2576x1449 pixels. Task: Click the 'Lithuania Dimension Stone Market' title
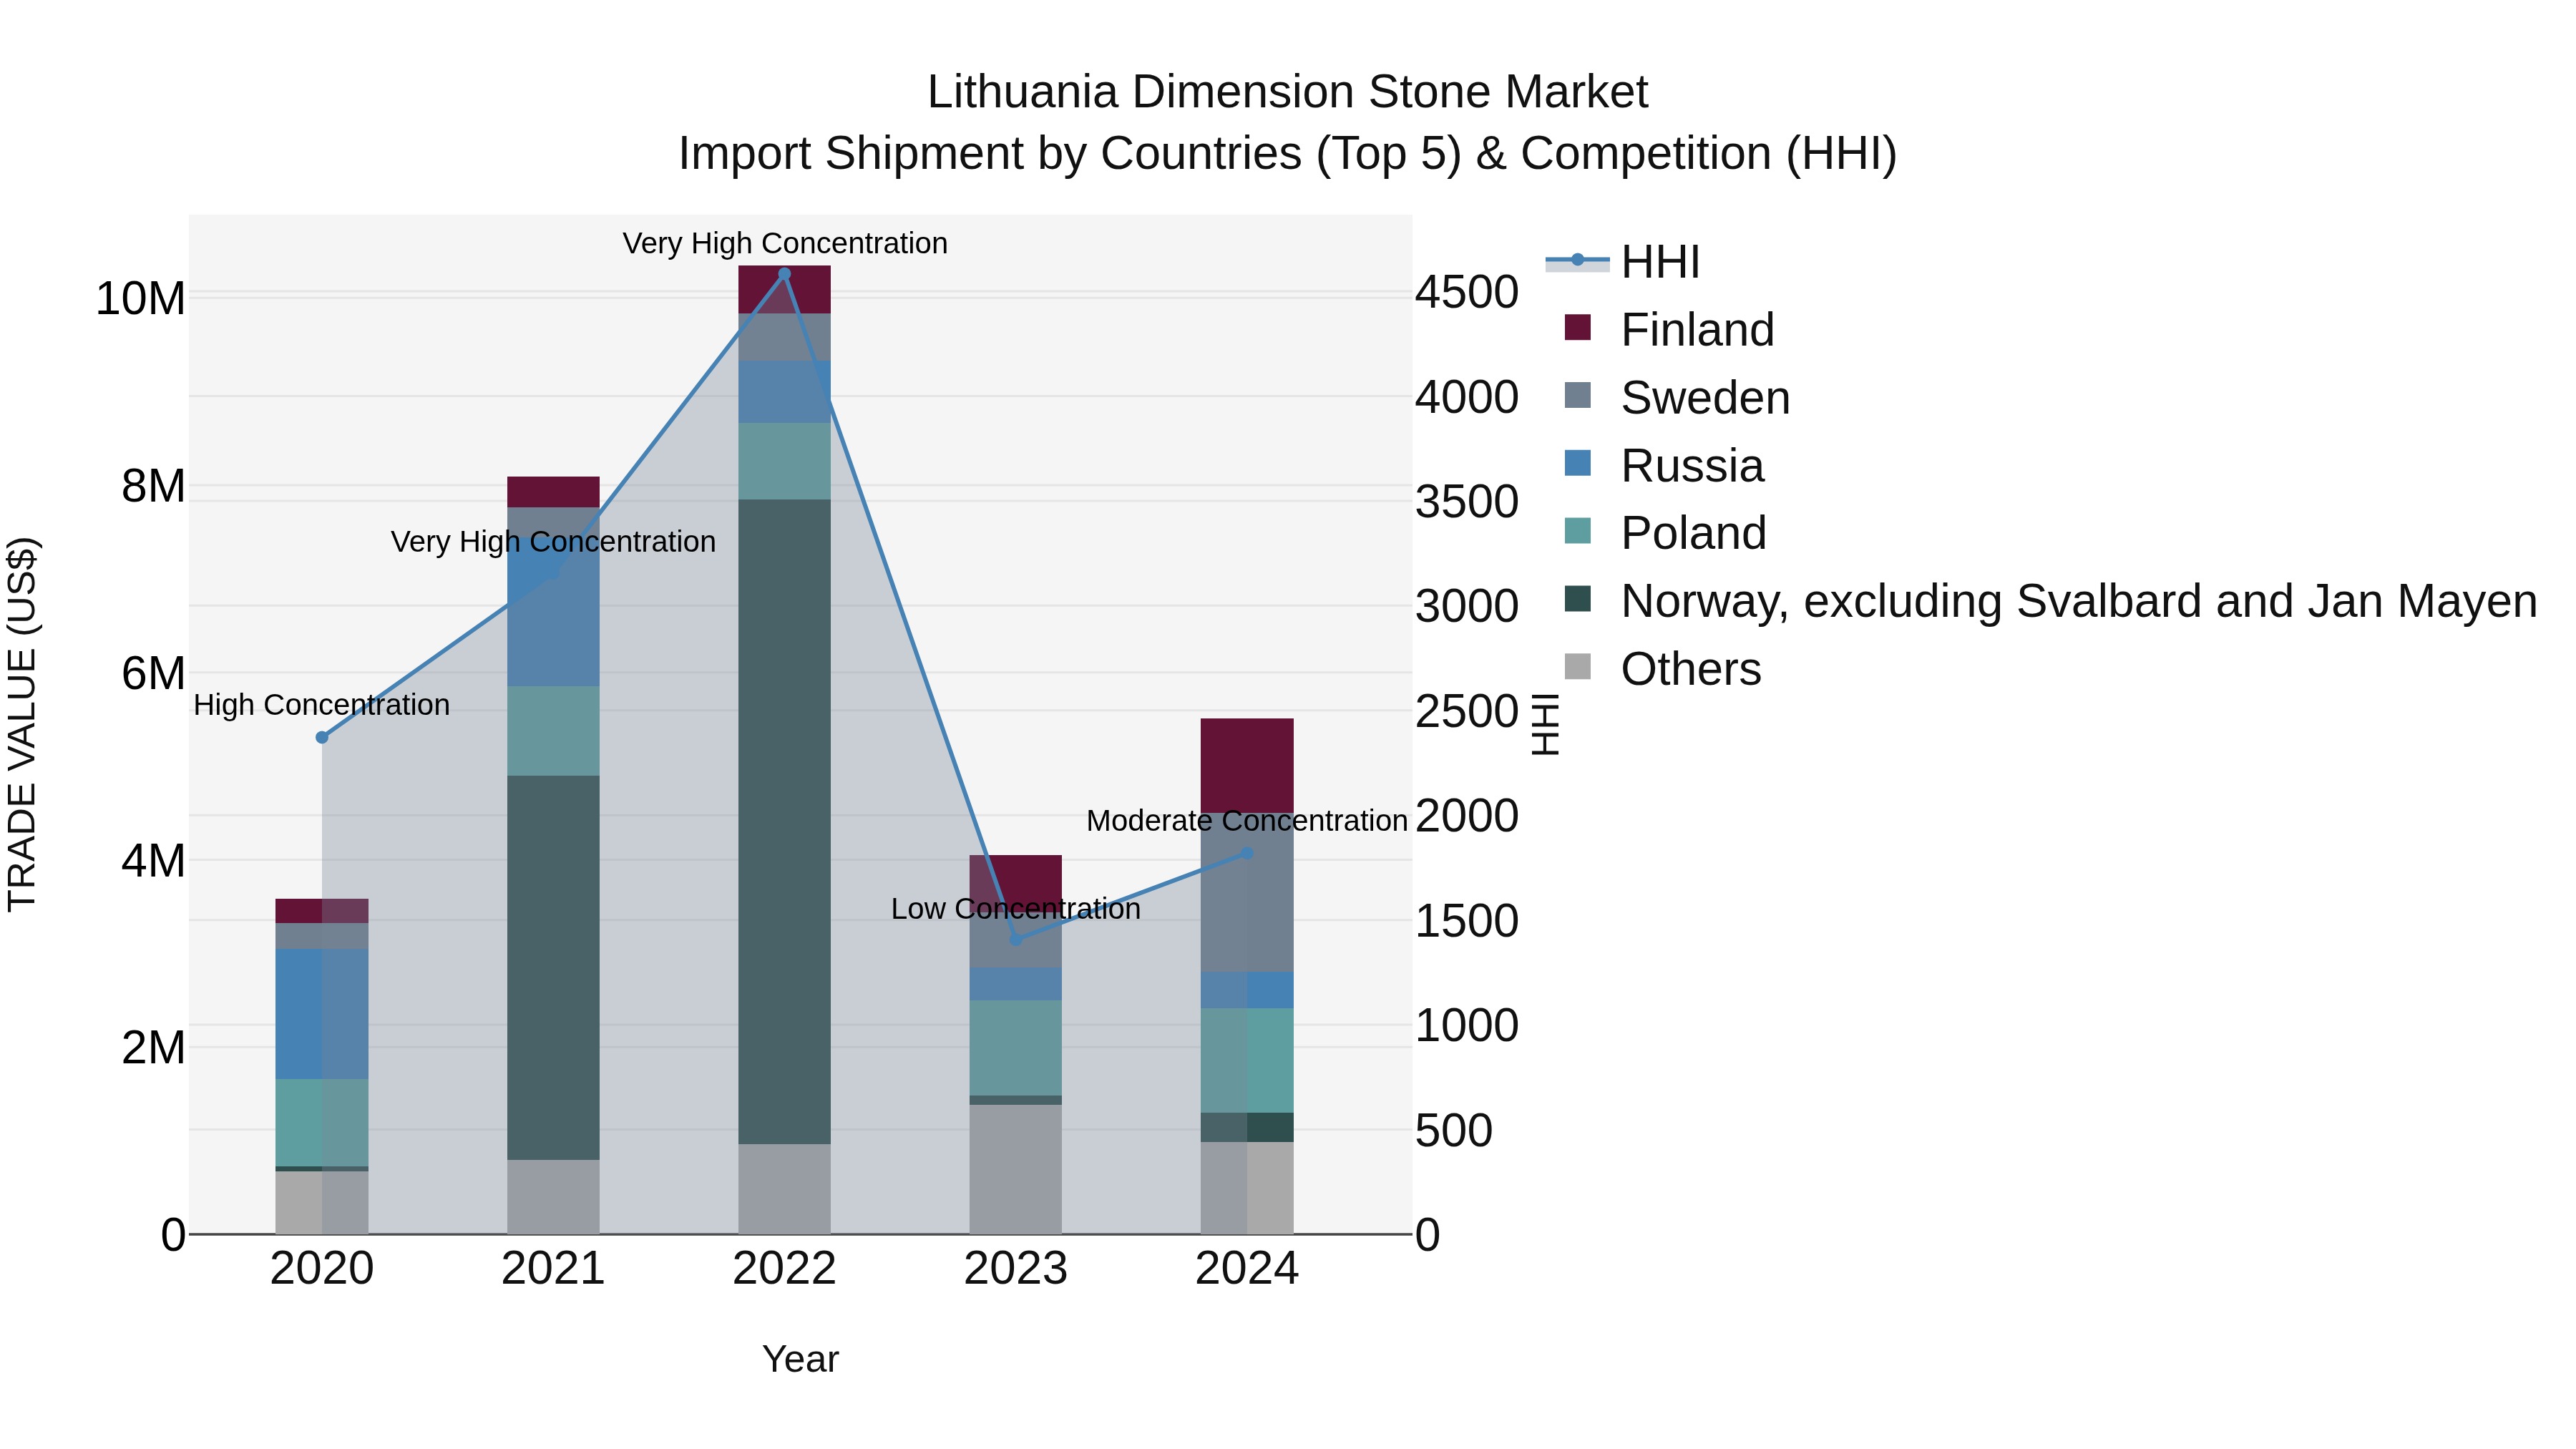(x=1287, y=92)
